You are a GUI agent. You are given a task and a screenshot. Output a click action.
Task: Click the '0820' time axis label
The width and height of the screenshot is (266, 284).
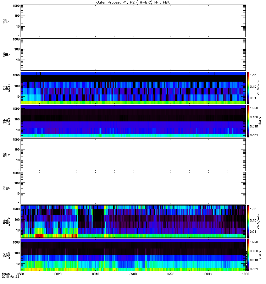pos(58,274)
